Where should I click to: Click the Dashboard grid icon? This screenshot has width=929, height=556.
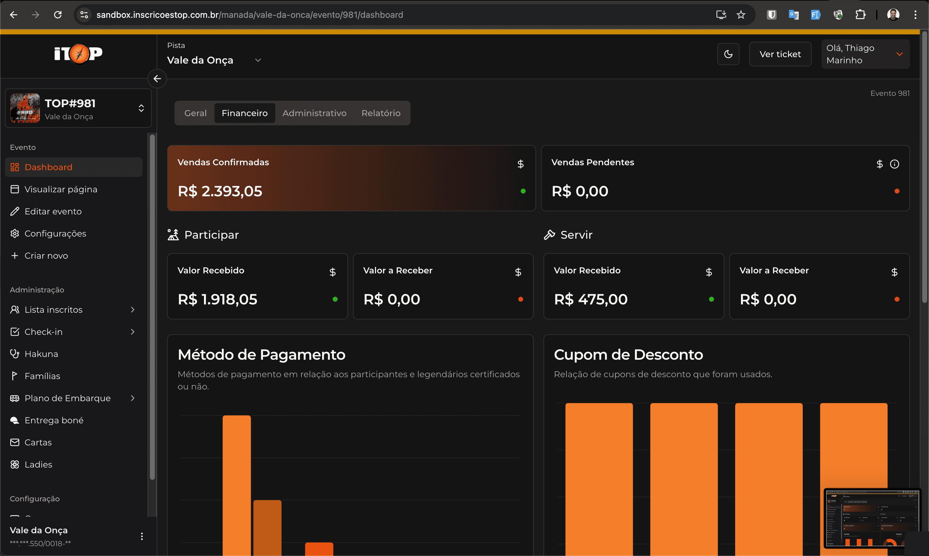15,167
